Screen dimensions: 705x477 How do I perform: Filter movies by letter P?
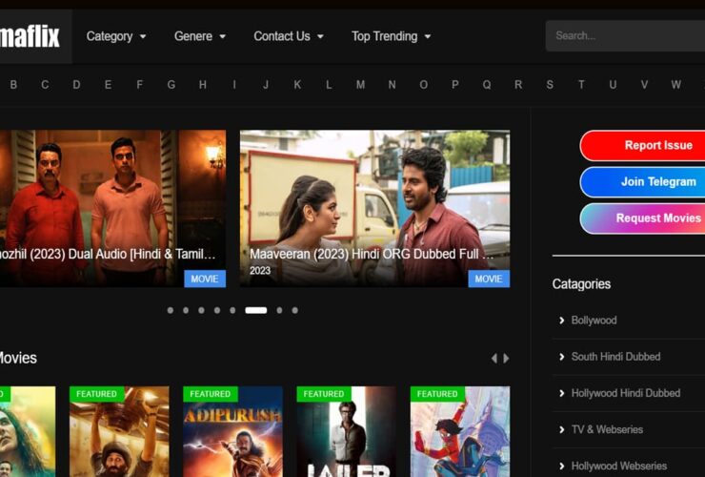455,85
